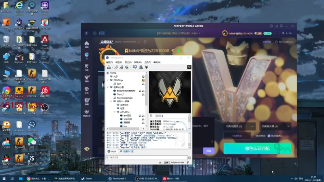324x182 pixels.
Task: Open the trophy icon in Perfect World sidebar
Action: pos(87,78)
